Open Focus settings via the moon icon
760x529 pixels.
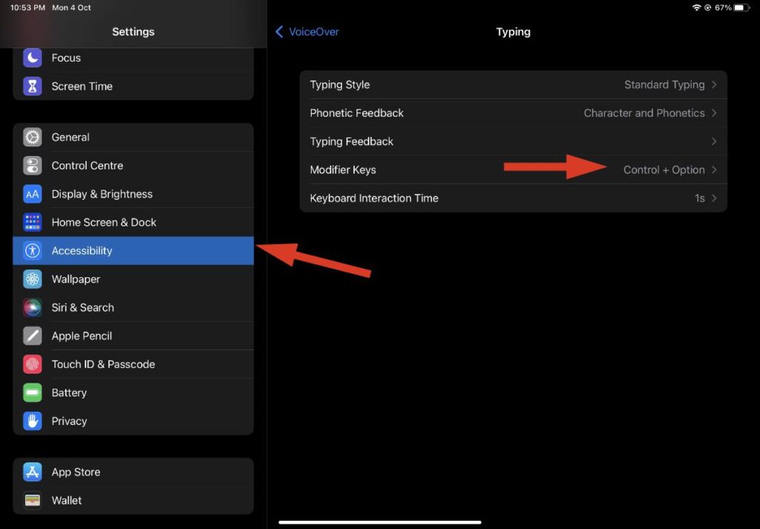(x=33, y=58)
